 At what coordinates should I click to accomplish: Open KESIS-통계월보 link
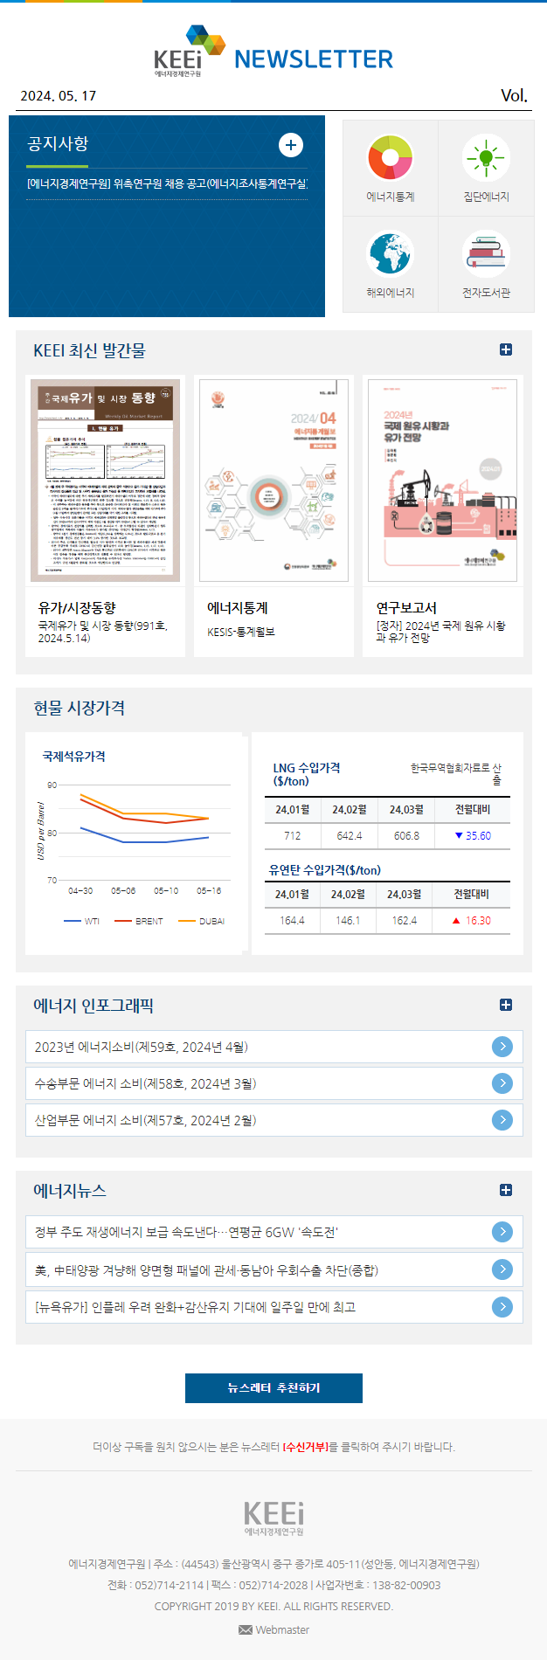(241, 632)
